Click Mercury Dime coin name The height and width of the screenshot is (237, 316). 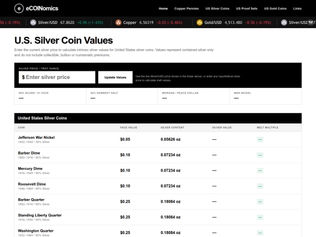pos(30,169)
